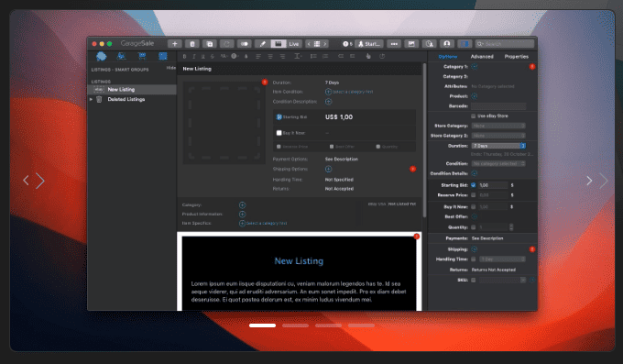623x364 pixels.
Task: Open the more options ellipsis button
Action: pos(394,44)
